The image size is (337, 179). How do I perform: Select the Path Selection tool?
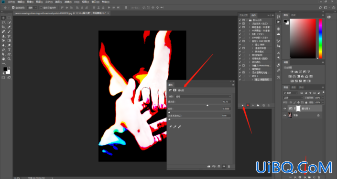coord(3,54)
